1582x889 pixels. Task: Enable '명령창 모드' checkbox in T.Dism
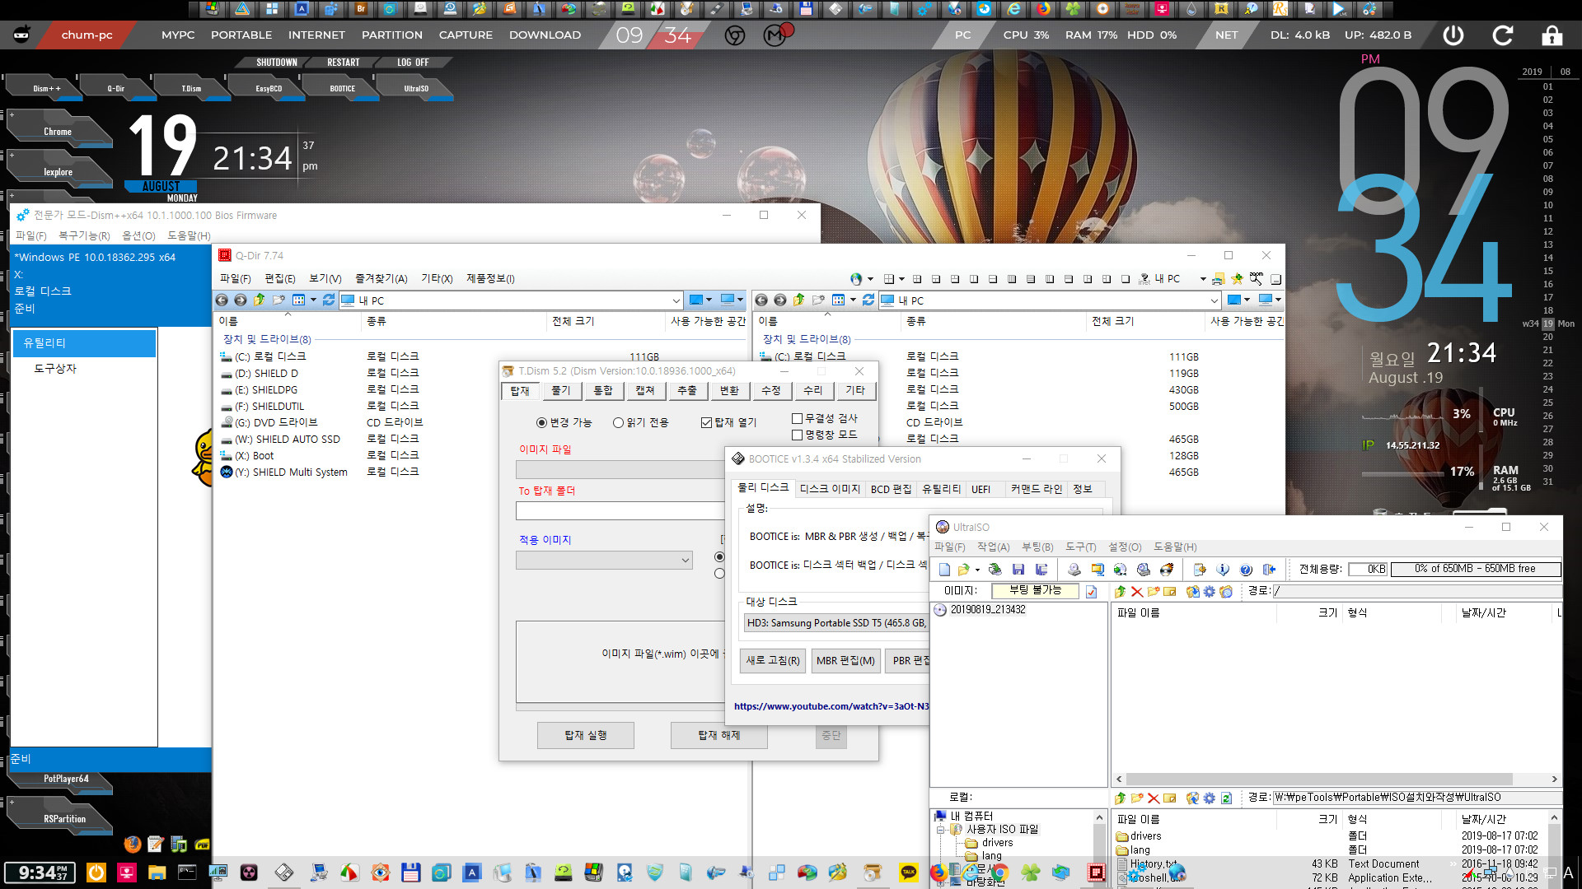[797, 435]
